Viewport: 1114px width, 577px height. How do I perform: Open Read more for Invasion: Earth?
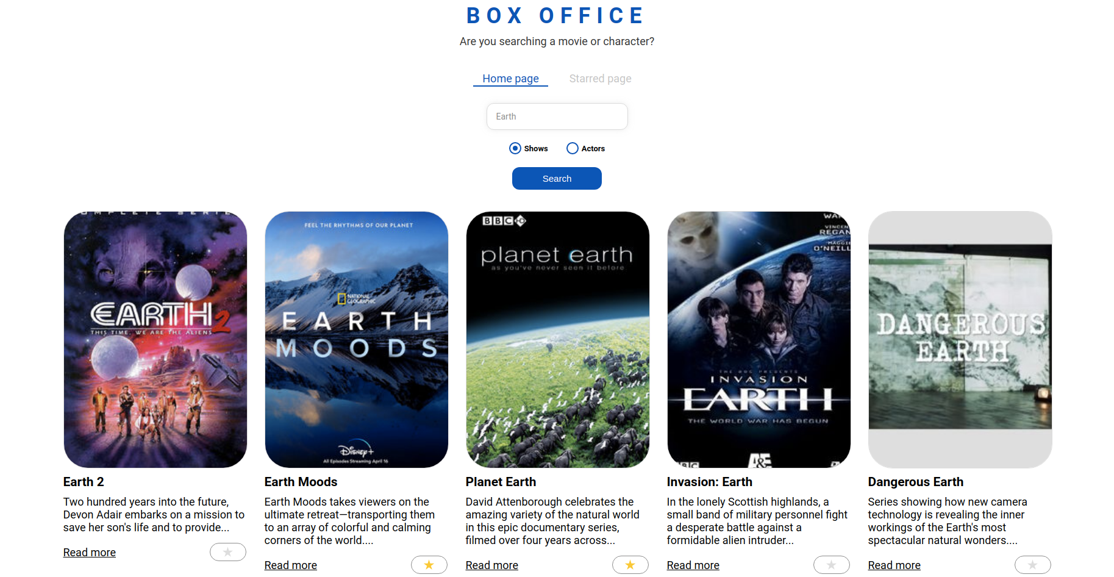693,565
